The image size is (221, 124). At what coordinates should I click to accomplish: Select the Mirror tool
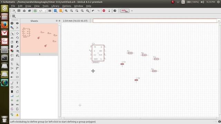pyautogui.click(x=12, y=38)
